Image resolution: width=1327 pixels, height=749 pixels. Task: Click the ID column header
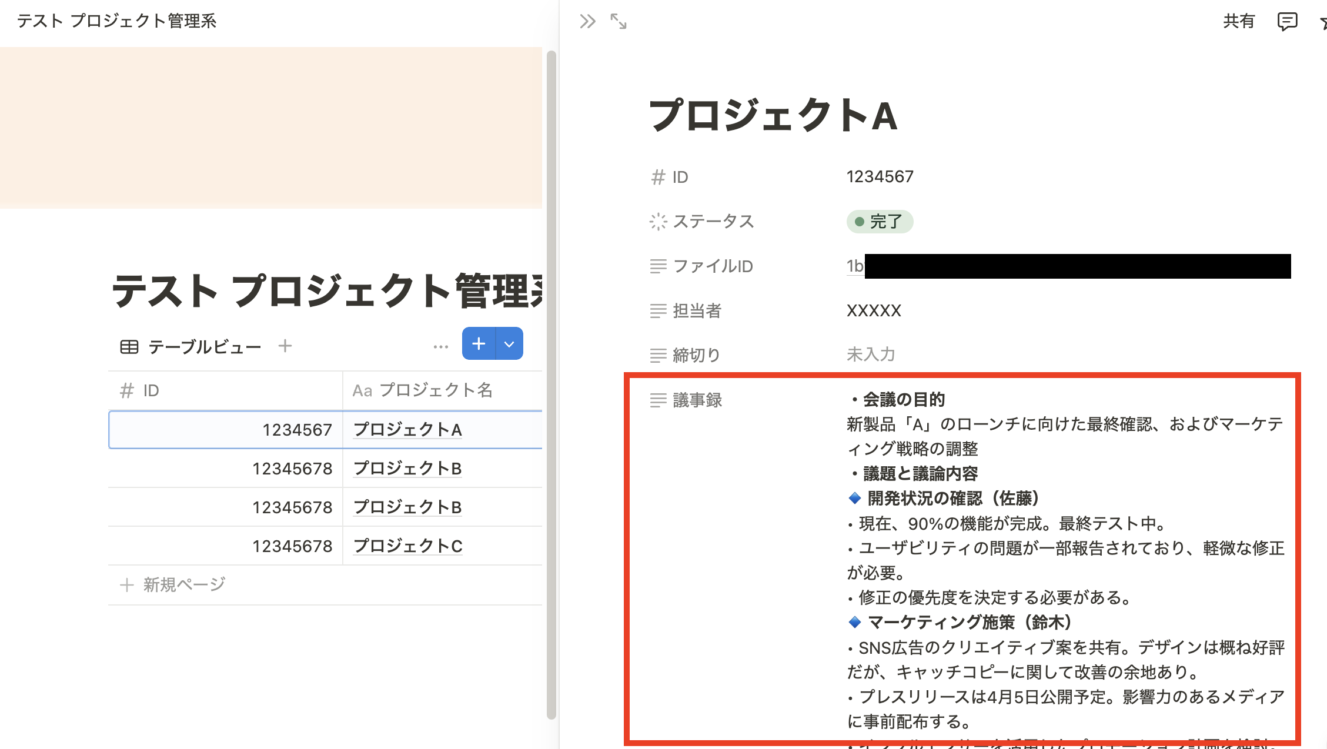pos(151,390)
